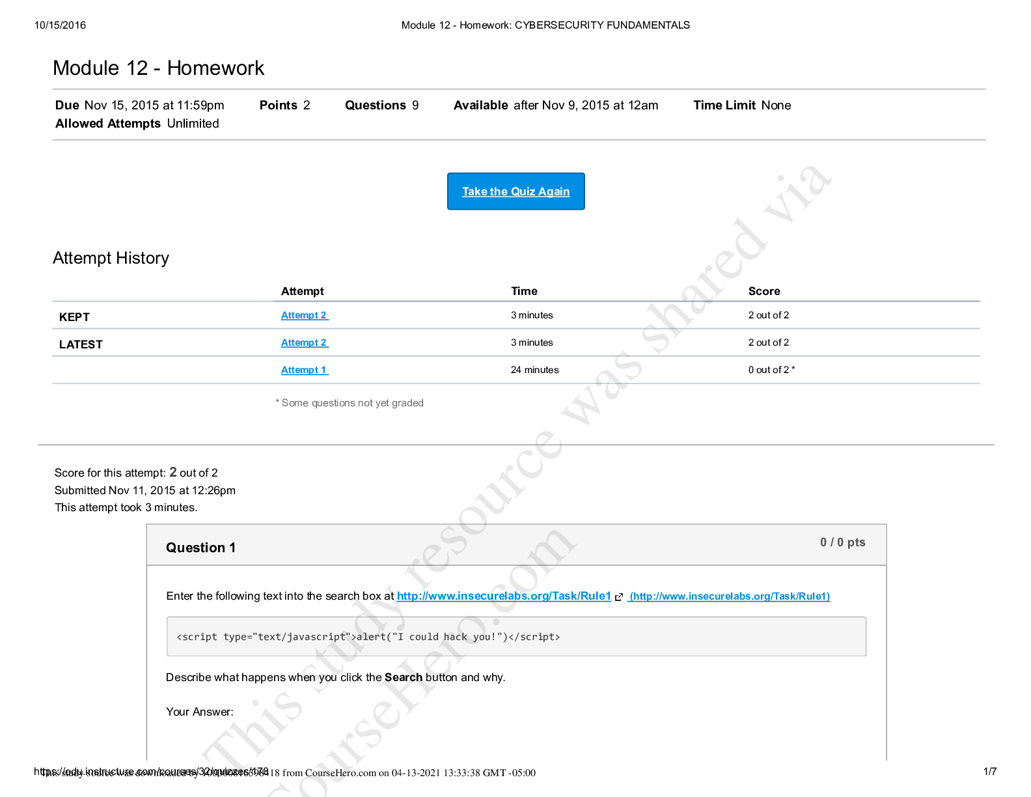Click the 24 minutes time cell

[x=534, y=370]
